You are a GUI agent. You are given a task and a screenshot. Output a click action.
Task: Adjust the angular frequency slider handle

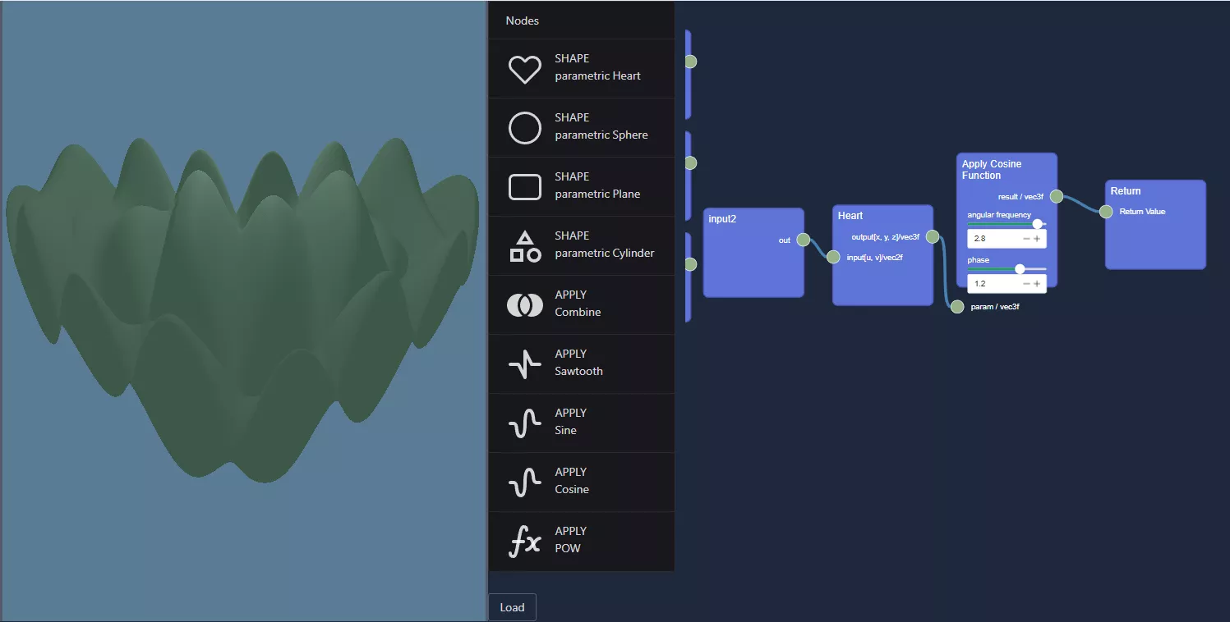click(1037, 223)
